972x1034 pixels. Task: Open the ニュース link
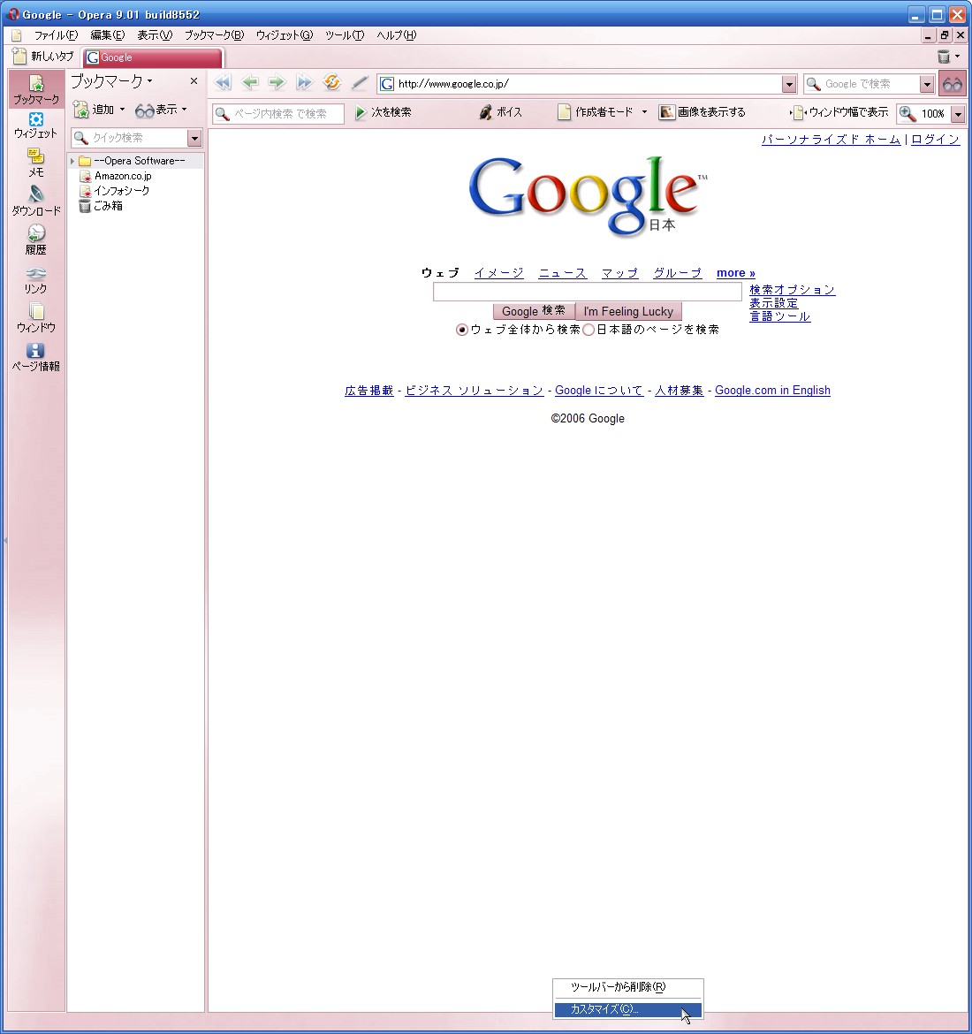tap(563, 273)
